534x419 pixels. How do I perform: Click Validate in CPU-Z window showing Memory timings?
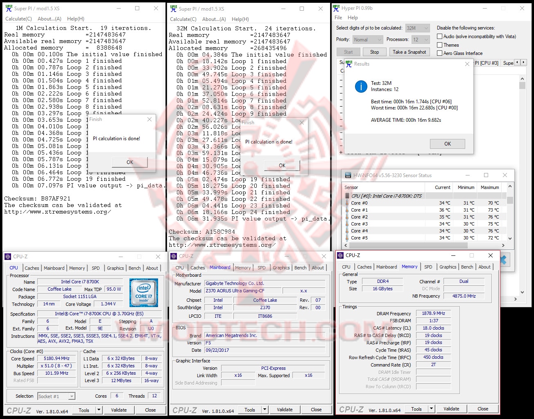tap(451, 409)
